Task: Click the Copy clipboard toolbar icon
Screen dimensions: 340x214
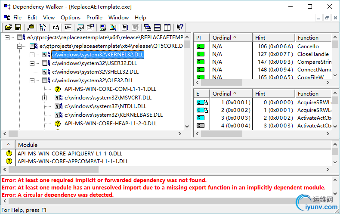Action: tap(31, 28)
